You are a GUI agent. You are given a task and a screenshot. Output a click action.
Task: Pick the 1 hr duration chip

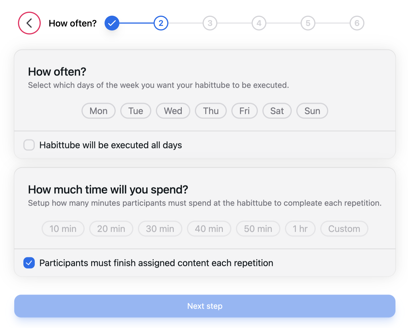(x=300, y=229)
